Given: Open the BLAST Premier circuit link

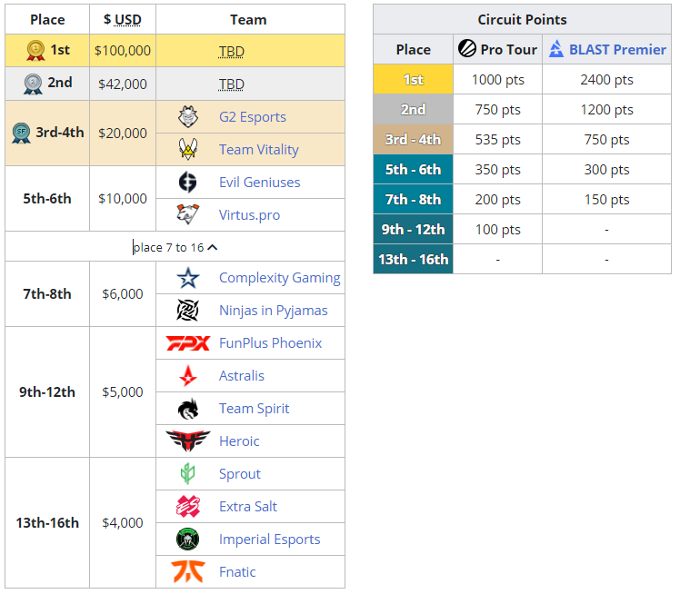Looking at the screenshot, I should 617,49.
